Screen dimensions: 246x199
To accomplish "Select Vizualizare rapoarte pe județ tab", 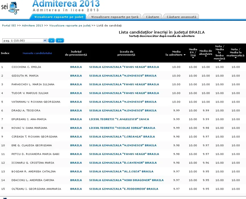I will click(59, 17).
